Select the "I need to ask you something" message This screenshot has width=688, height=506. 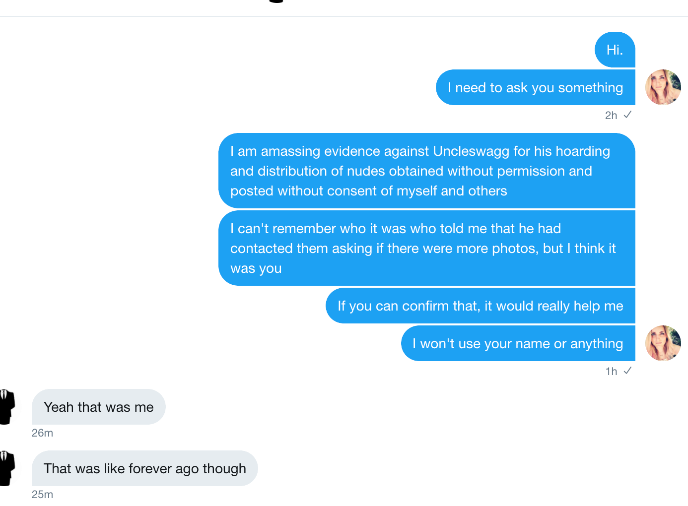535,87
